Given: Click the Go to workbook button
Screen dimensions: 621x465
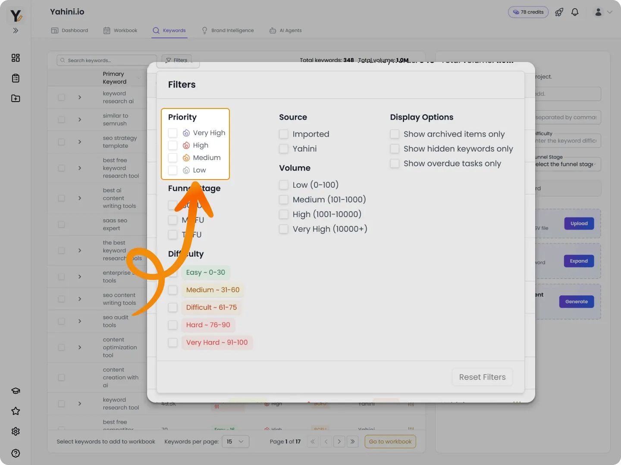Looking at the screenshot, I should tap(390, 441).
